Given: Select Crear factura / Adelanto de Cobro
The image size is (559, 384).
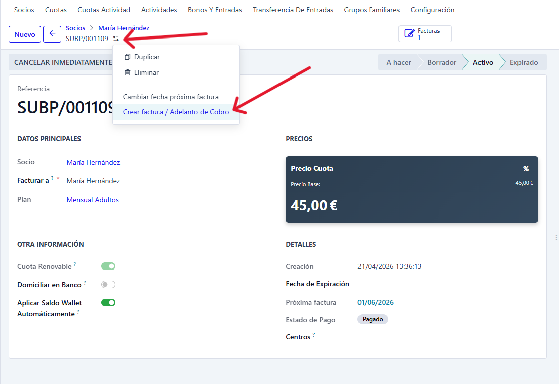Looking at the screenshot, I should (176, 112).
